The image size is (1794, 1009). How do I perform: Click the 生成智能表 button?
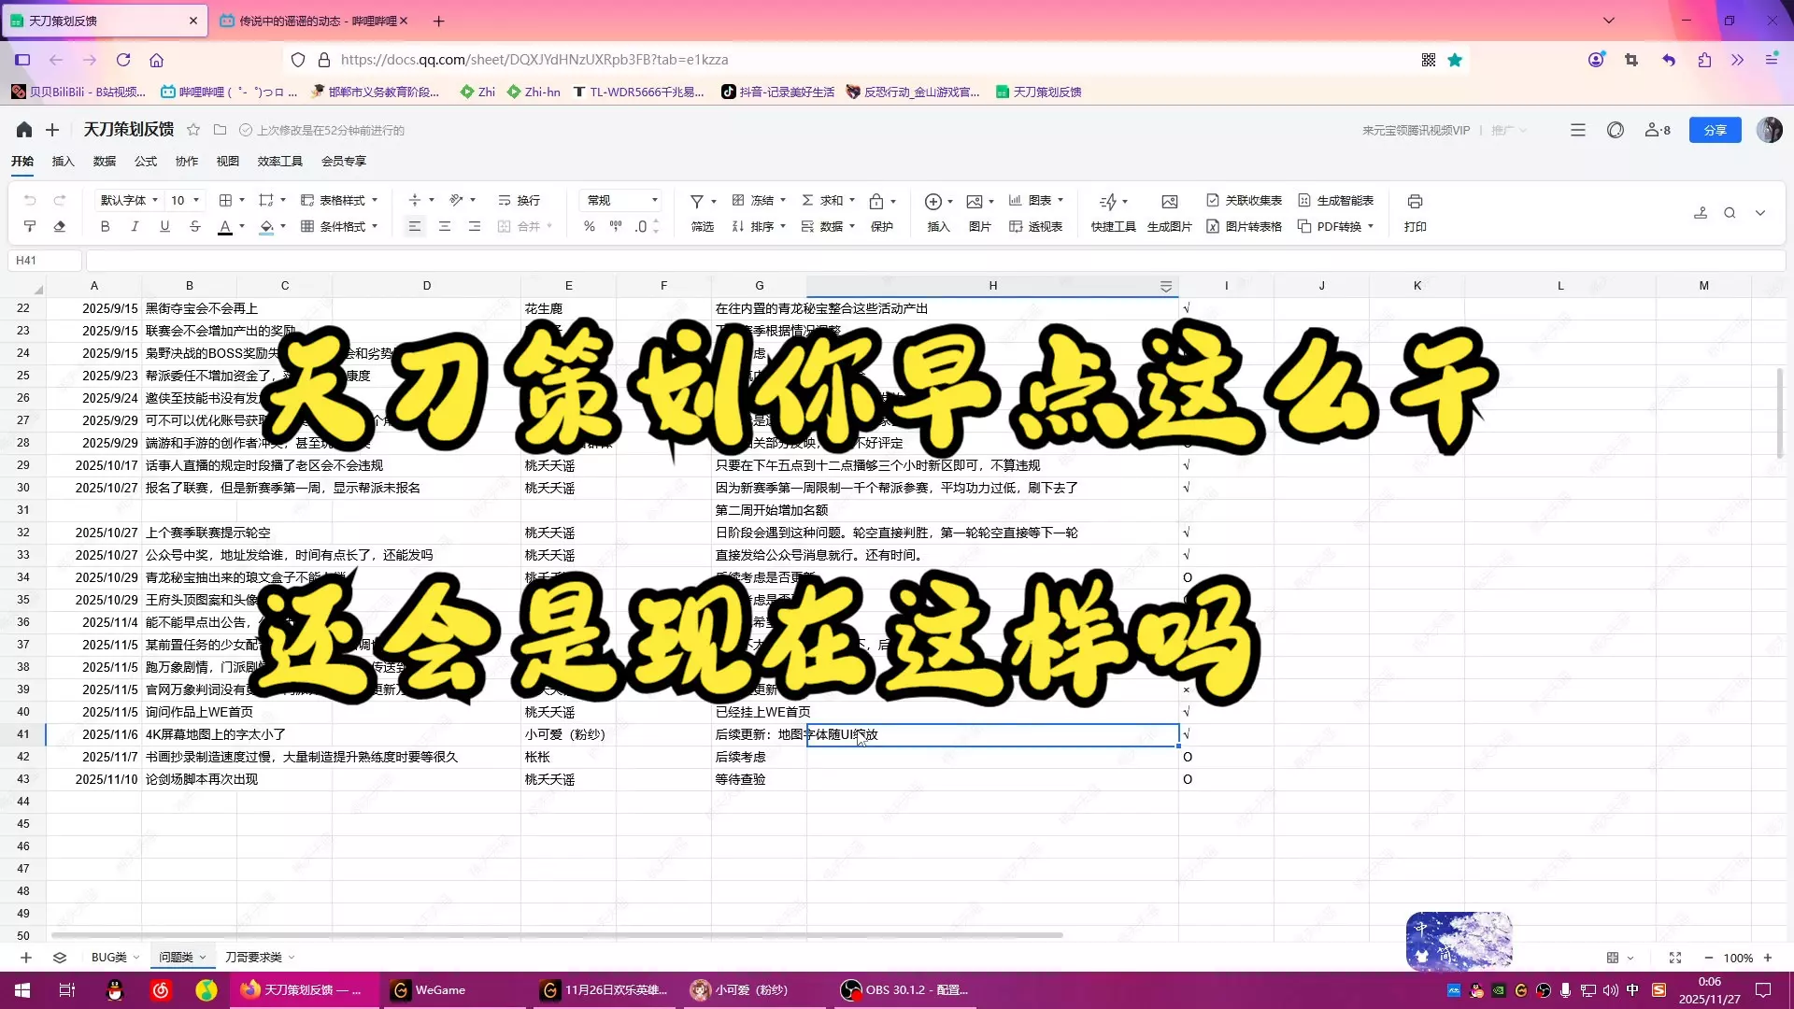pos(1336,200)
